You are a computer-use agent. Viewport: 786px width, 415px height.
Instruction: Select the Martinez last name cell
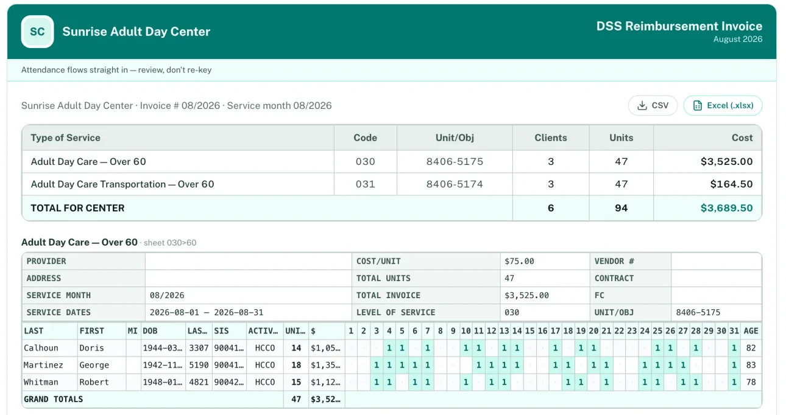49,365
